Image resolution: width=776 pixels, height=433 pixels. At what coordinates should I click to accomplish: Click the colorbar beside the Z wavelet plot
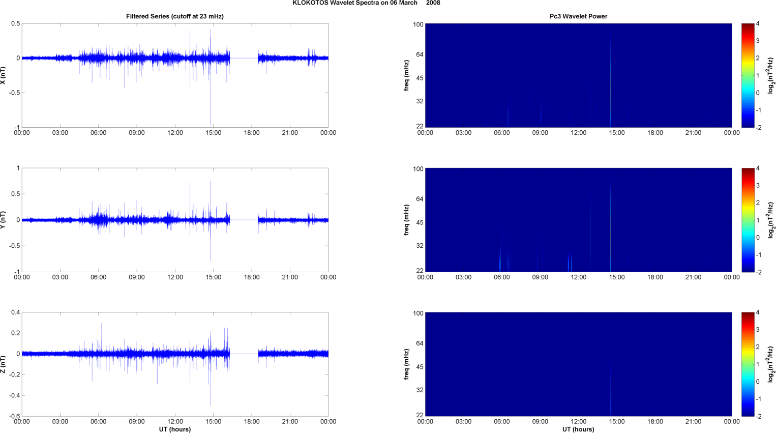pyautogui.click(x=748, y=364)
